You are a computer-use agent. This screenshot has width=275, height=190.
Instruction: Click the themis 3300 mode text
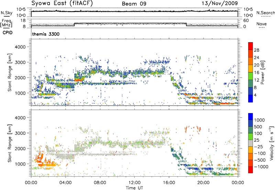click(46, 35)
